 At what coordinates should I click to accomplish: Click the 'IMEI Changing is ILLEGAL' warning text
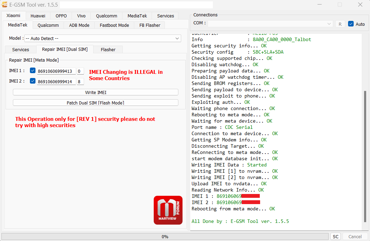pyautogui.click(x=126, y=75)
